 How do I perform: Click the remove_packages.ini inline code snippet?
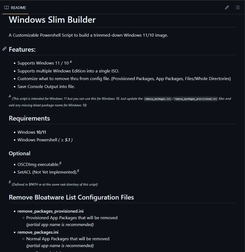click(x=158, y=99)
